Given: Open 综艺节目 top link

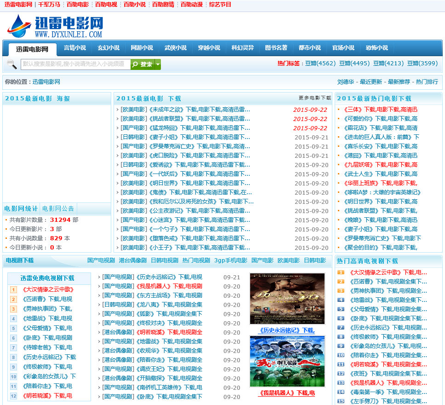Looking at the screenshot, I should pyautogui.click(x=220, y=5).
